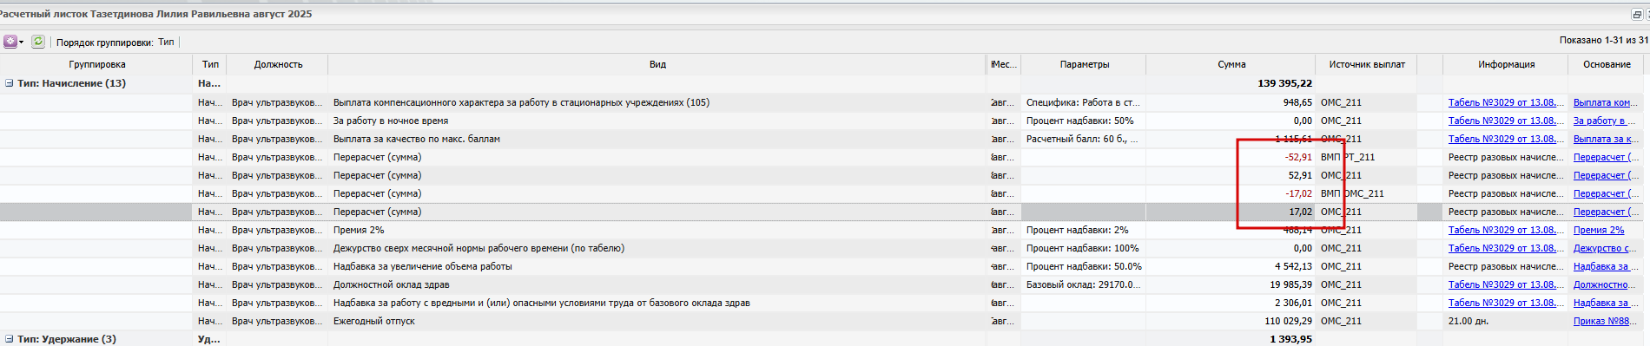Click the Информация column header
1650x346 pixels.
tap(1506, 64)
